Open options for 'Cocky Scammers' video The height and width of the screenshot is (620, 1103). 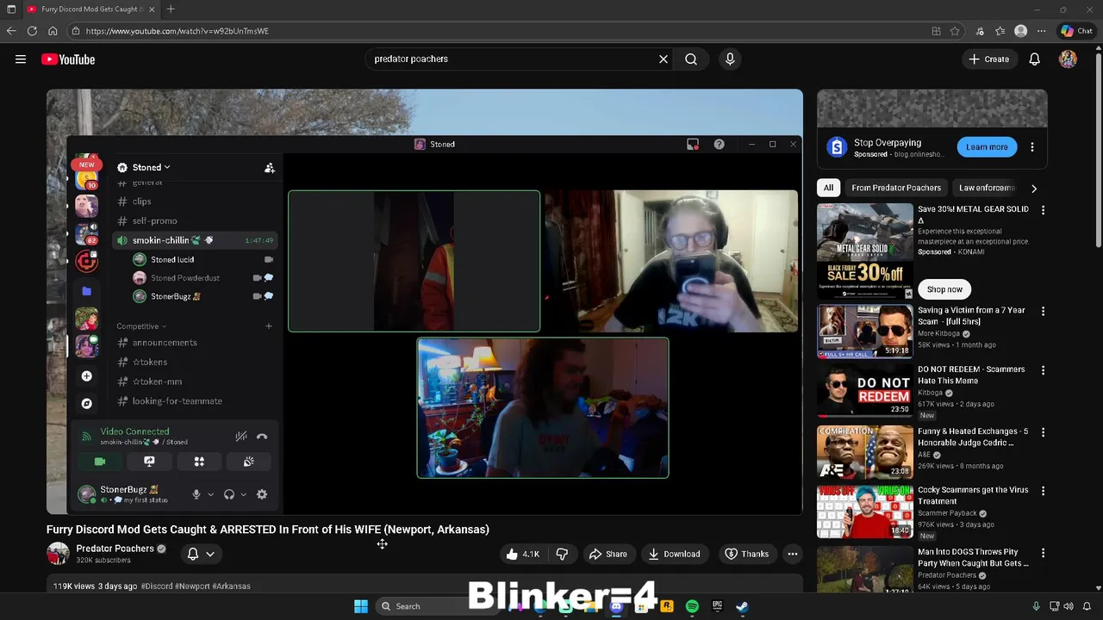coord(1043,491)
